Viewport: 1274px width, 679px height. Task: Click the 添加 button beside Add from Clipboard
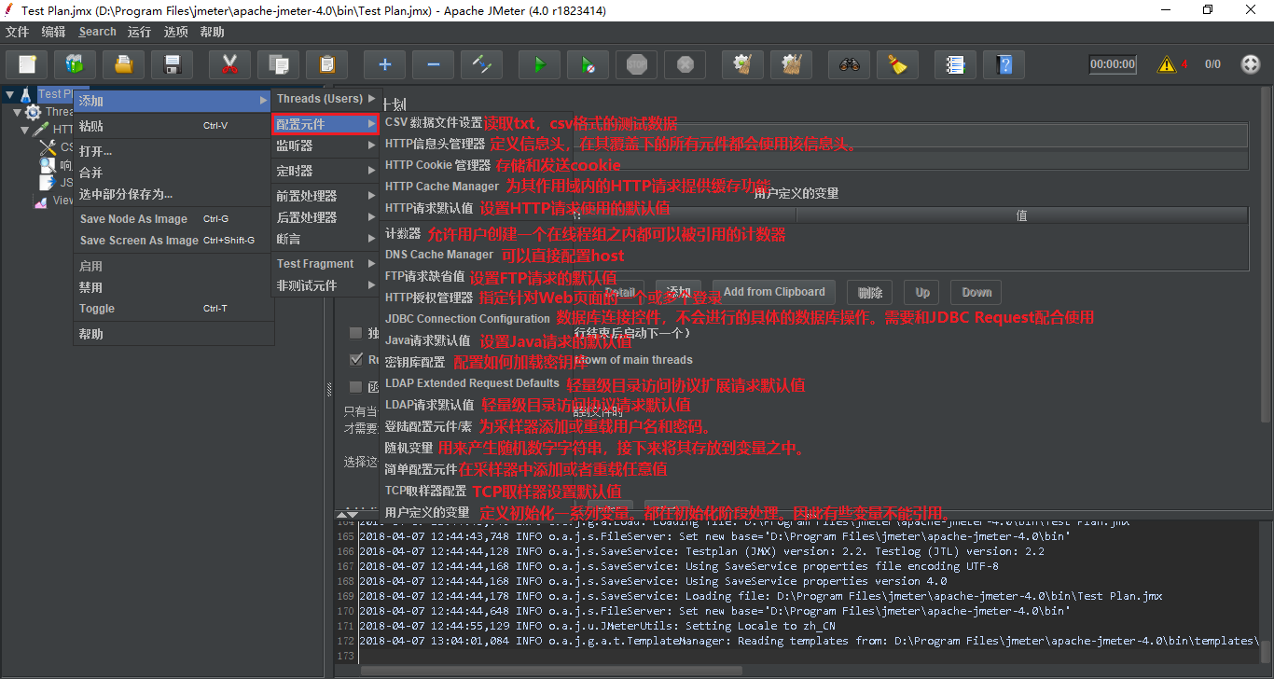[678, 292]
